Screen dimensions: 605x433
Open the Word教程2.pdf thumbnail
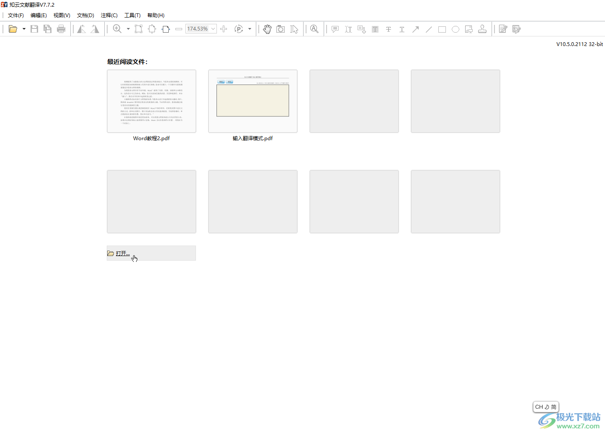click(152, 101)
